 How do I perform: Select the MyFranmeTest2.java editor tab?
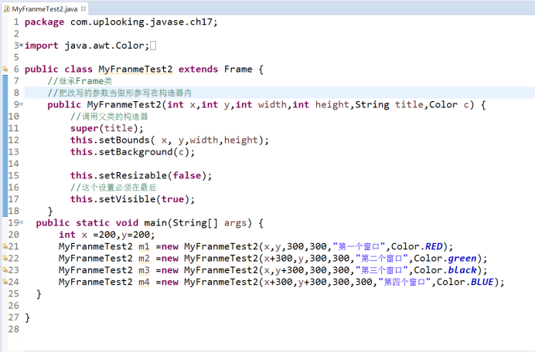[44, 8]
